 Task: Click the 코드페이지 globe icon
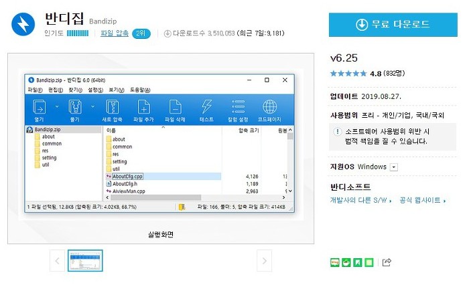tap(269, 107)
